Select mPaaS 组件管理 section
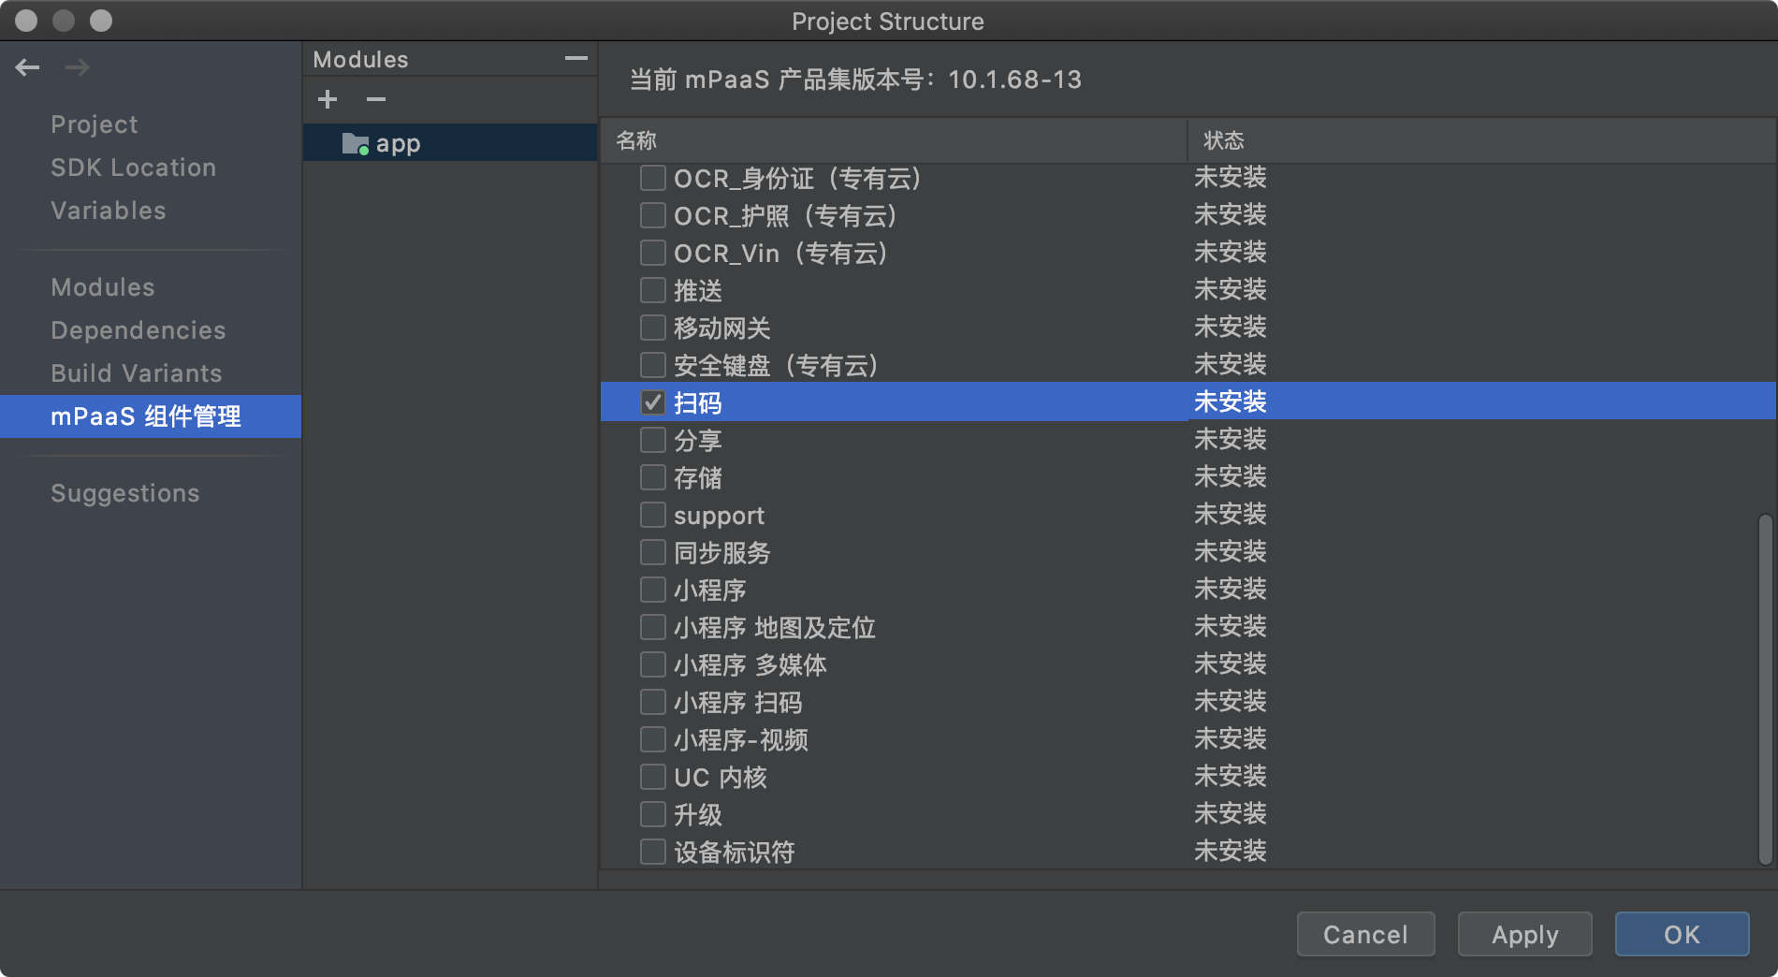 [151, 416]
